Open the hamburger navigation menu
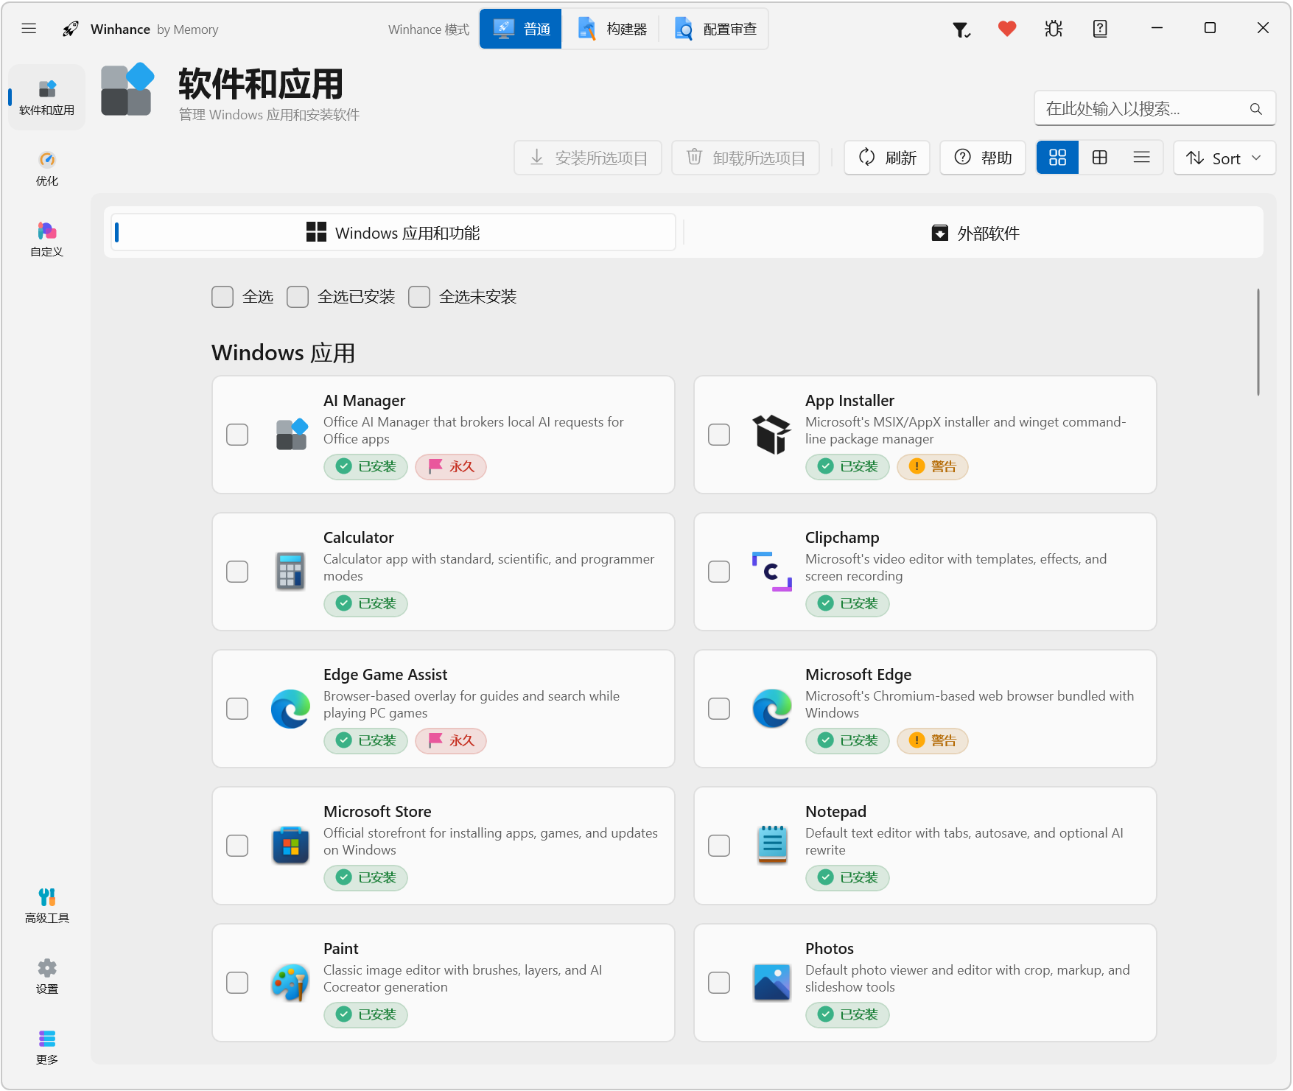Screen dimensions: 1293x1091 coord(29,29)
